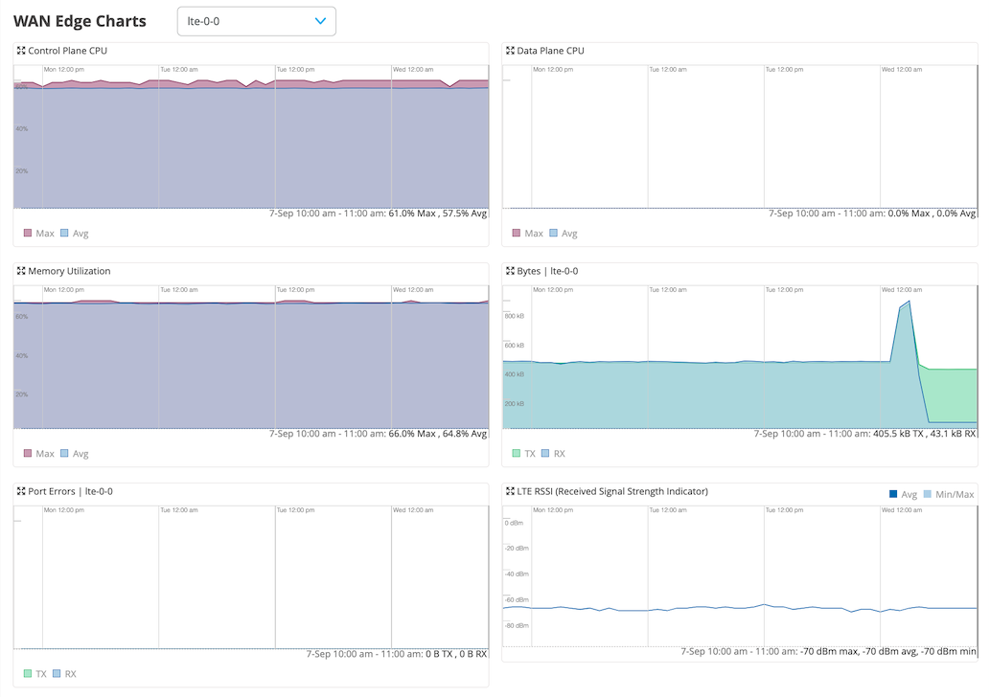Expand the Bytes lte-0-0 chart
Viewport: 990px width, 697px height.
coord(510,271)
